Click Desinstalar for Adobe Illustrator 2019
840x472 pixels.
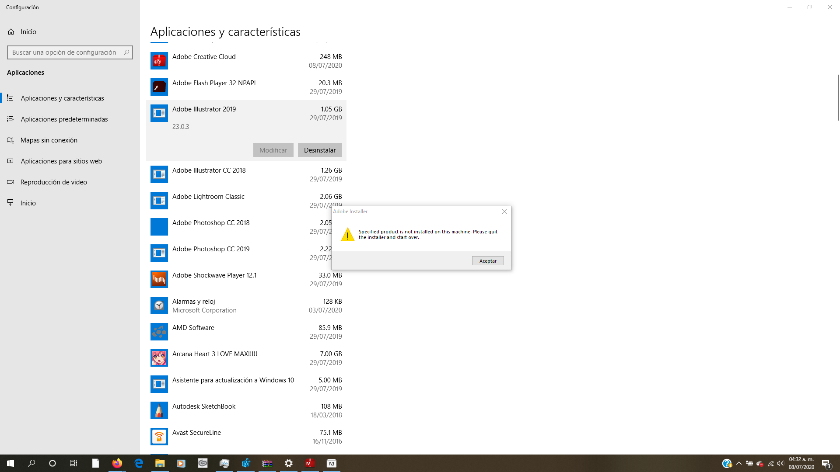click(x=320, y=150)
